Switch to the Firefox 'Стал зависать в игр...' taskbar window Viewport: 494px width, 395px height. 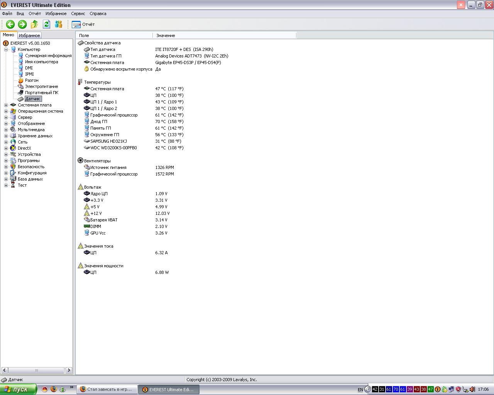coord(107,389)
